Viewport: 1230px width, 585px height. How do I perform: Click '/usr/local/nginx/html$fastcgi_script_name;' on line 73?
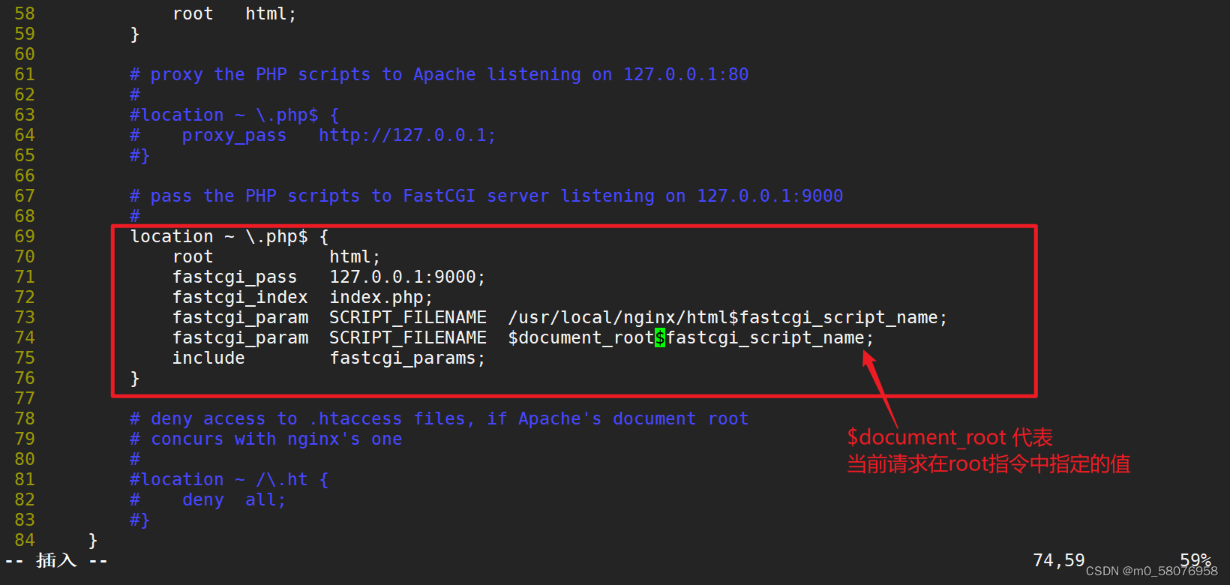pos(727,317)
